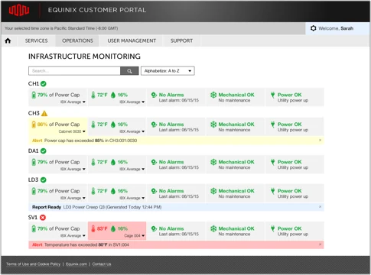The height and width of the screenshot is (275, 371).
Task: Click the green check status icon beside DA1
Action: coord(44,151)
